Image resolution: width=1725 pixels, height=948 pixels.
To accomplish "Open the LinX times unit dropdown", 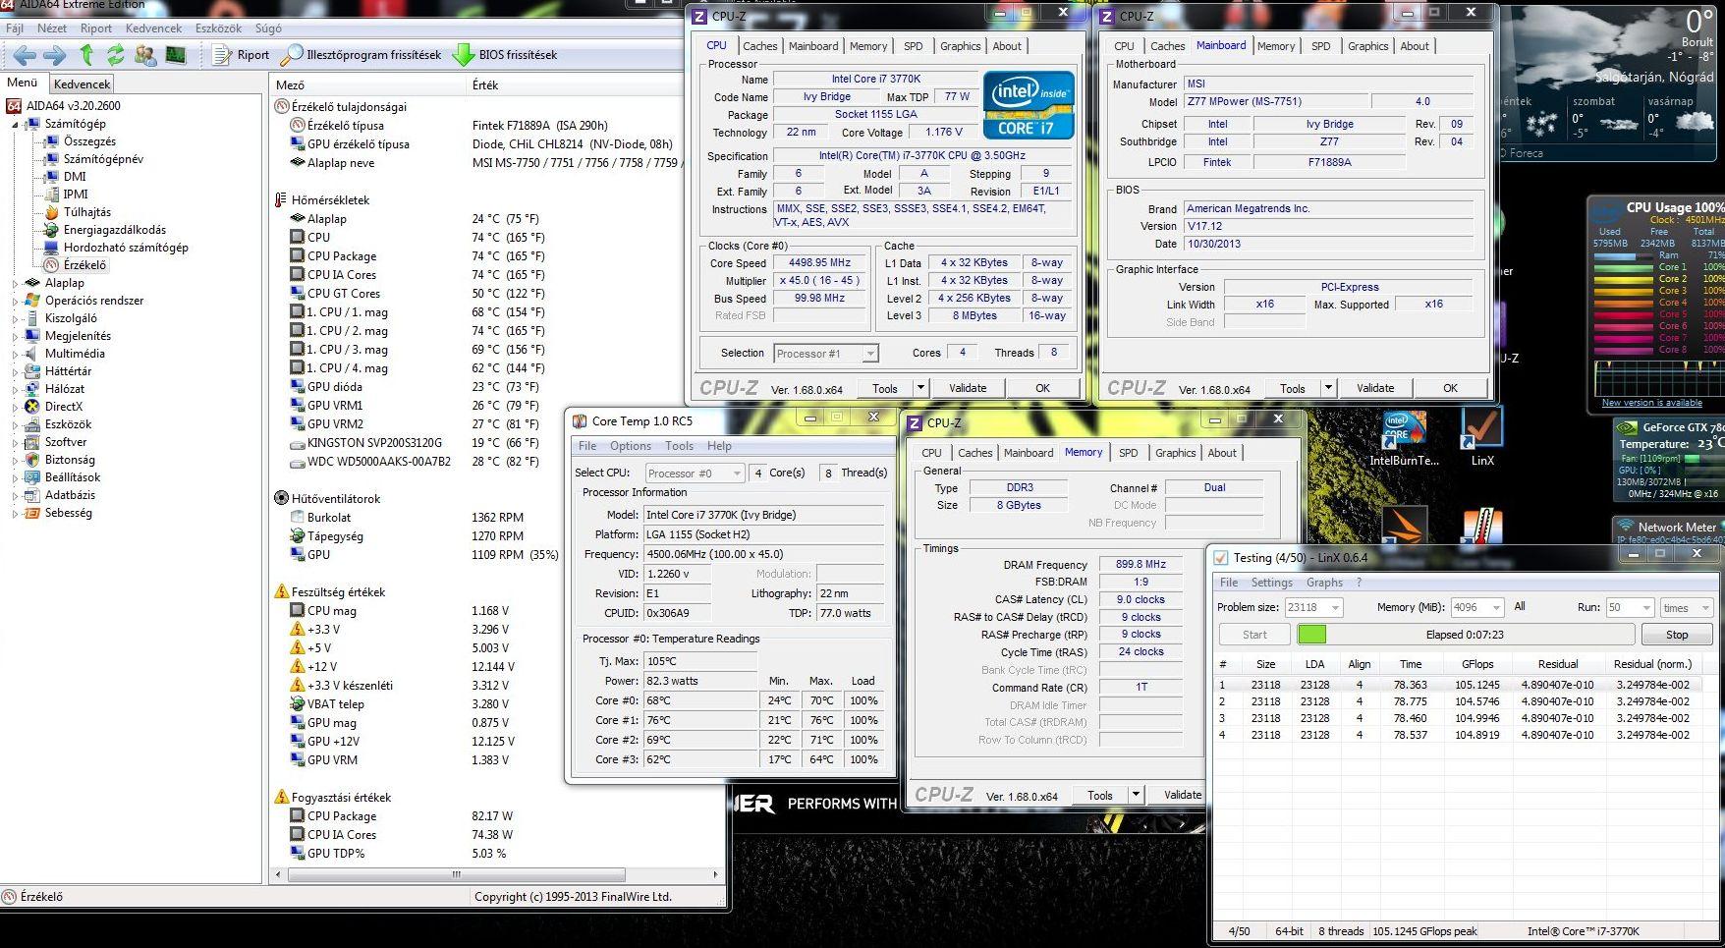I will pos(1704,608).
